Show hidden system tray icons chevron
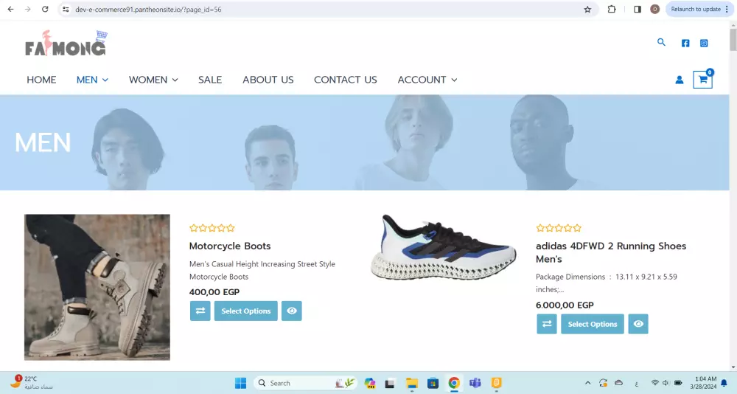The image size is (737, 394). pos(587,383)
